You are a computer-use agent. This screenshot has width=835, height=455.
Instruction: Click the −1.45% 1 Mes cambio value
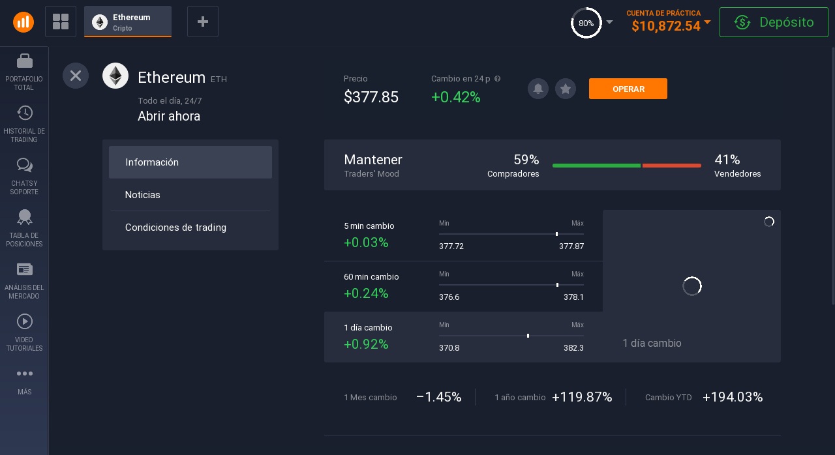tap(438, 397)
